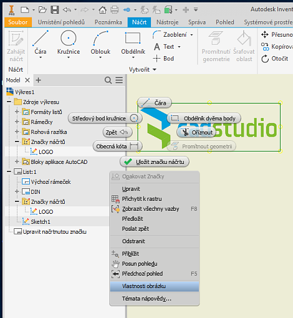
Task: Select Předchozí pohled in context menu
Action: coord(155,274)
